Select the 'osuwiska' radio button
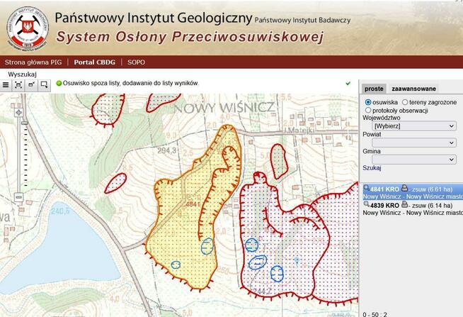This screenshot has width=463, height=317. tap(368, 102)
